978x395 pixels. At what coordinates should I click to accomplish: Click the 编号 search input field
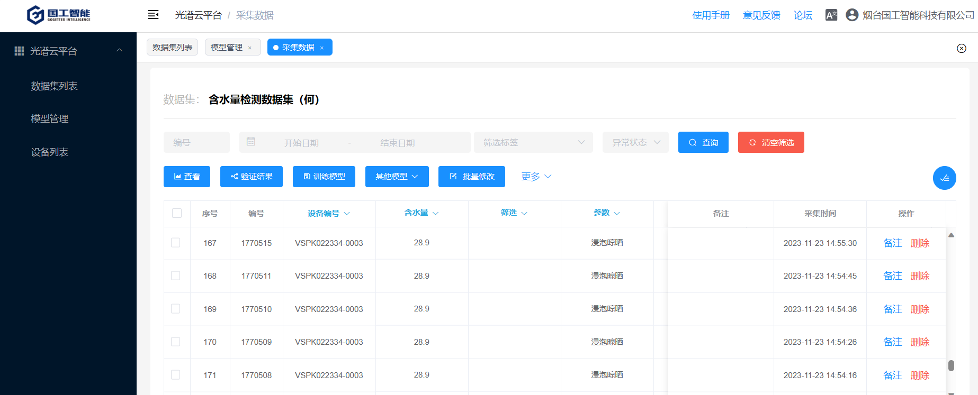coord(196,142)
